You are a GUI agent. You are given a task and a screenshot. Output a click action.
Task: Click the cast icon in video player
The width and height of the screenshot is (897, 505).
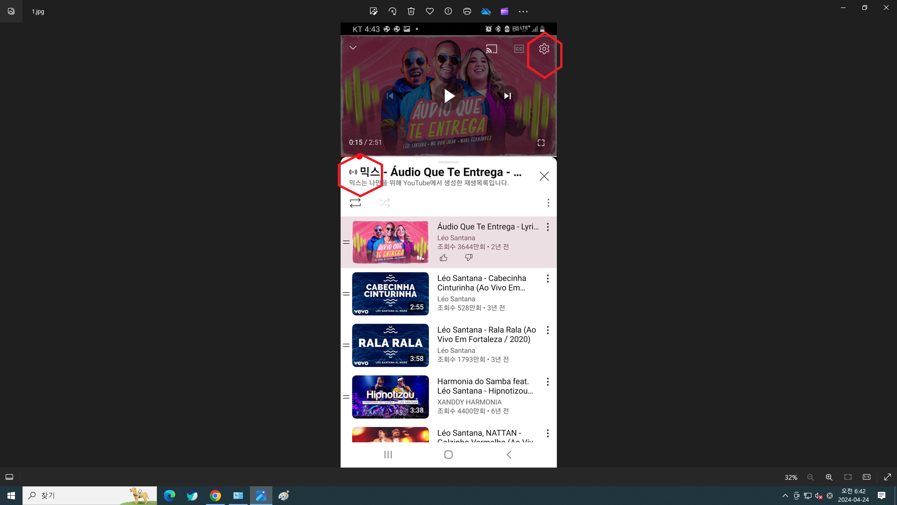tap(491, 49)
